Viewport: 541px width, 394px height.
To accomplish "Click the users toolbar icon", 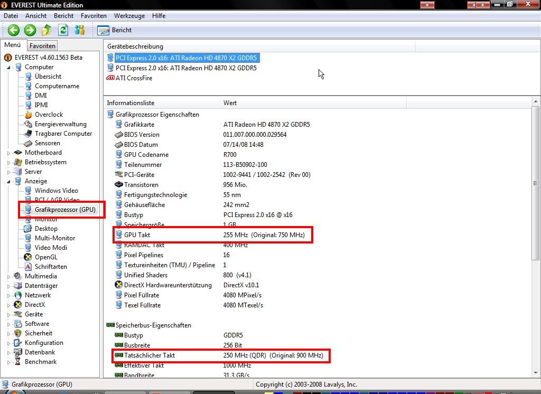I will (80, 30).
